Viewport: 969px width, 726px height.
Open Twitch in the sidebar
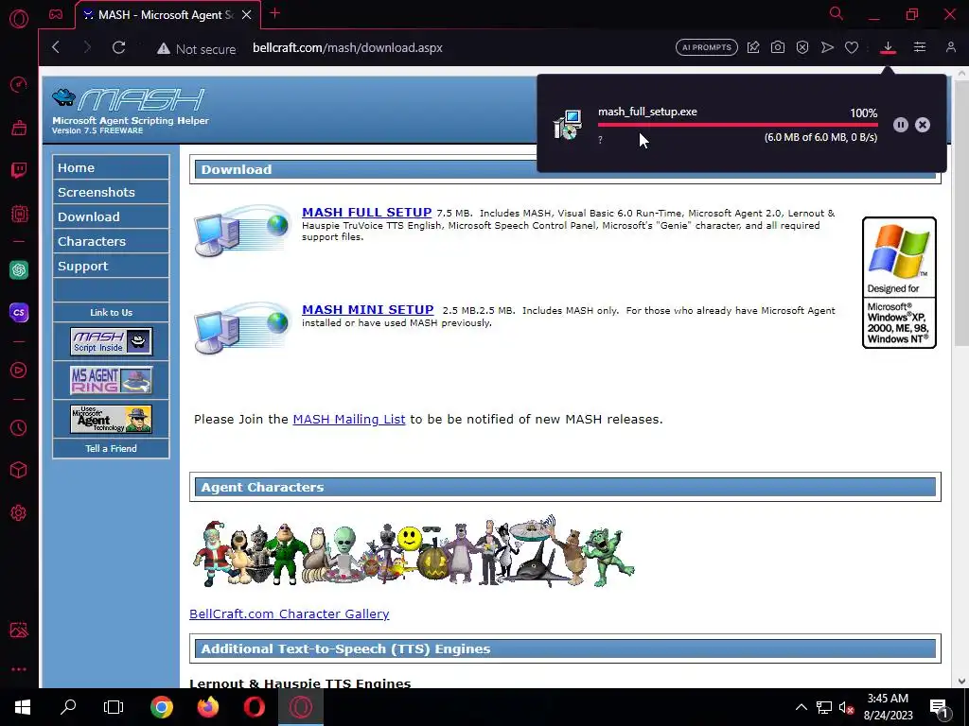(x=19, y=170)
